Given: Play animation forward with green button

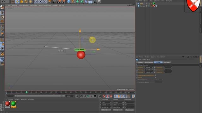Looking at the screenshot, I should point(88,96).
